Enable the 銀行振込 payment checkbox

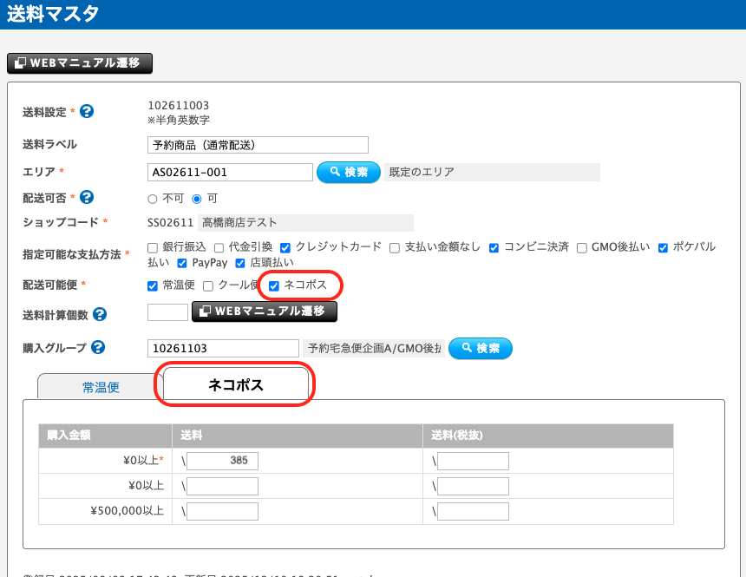coord(153,247)
